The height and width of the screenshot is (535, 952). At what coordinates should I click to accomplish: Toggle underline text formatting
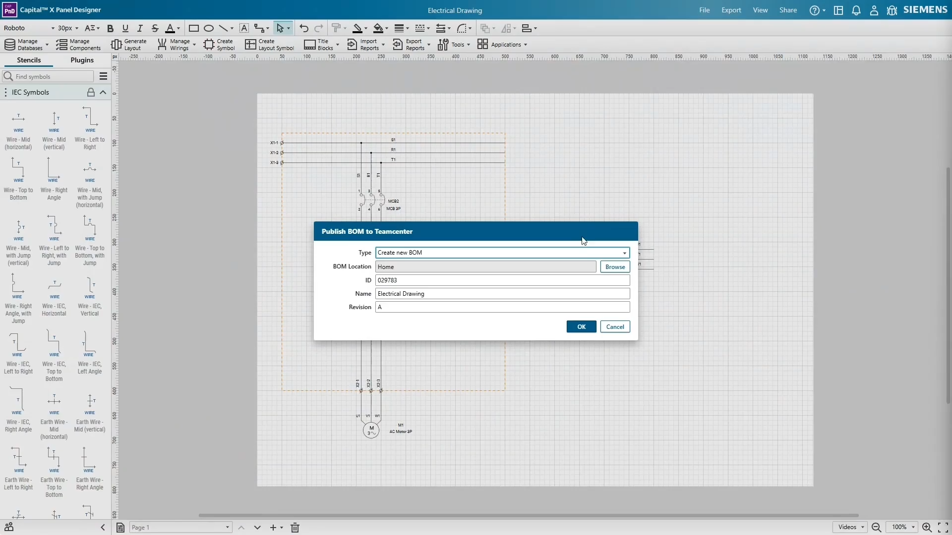pos(125,28)
